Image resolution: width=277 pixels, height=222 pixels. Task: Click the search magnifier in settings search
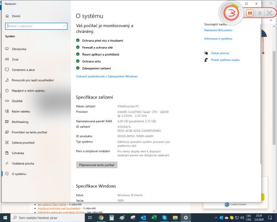tap(64, 26)
